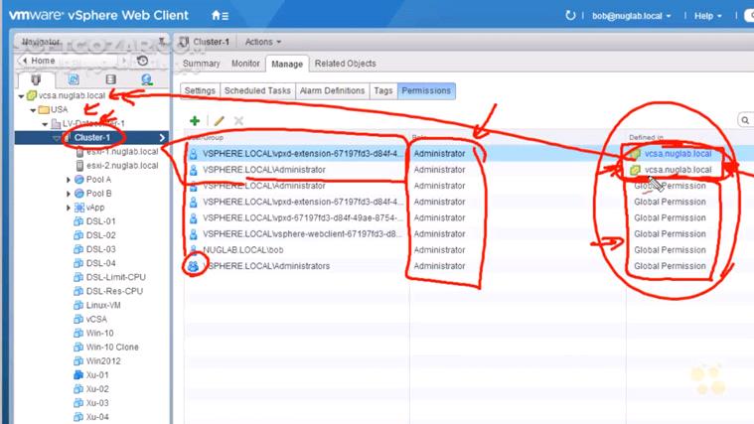The width and height of the screenshot is (754, 424).
Task: Remove the permission with the X icon
Action: (x=238, y=121)
